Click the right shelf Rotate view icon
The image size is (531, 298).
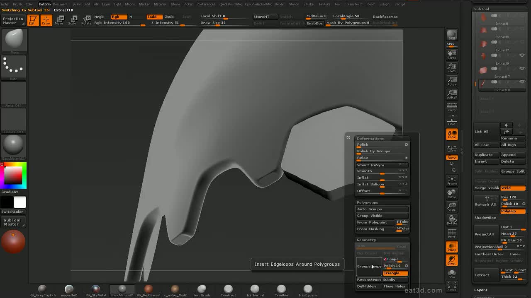pos(452,220)
